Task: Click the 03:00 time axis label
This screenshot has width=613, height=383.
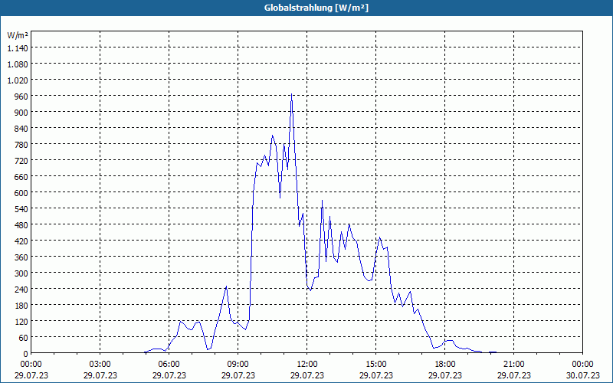Action: (100, 365)
